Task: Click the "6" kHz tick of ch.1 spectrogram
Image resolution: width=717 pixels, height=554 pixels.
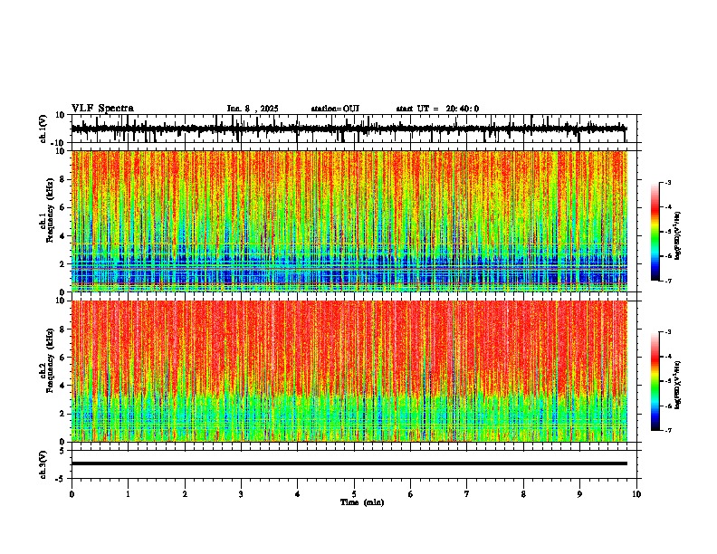Action: 63,207
